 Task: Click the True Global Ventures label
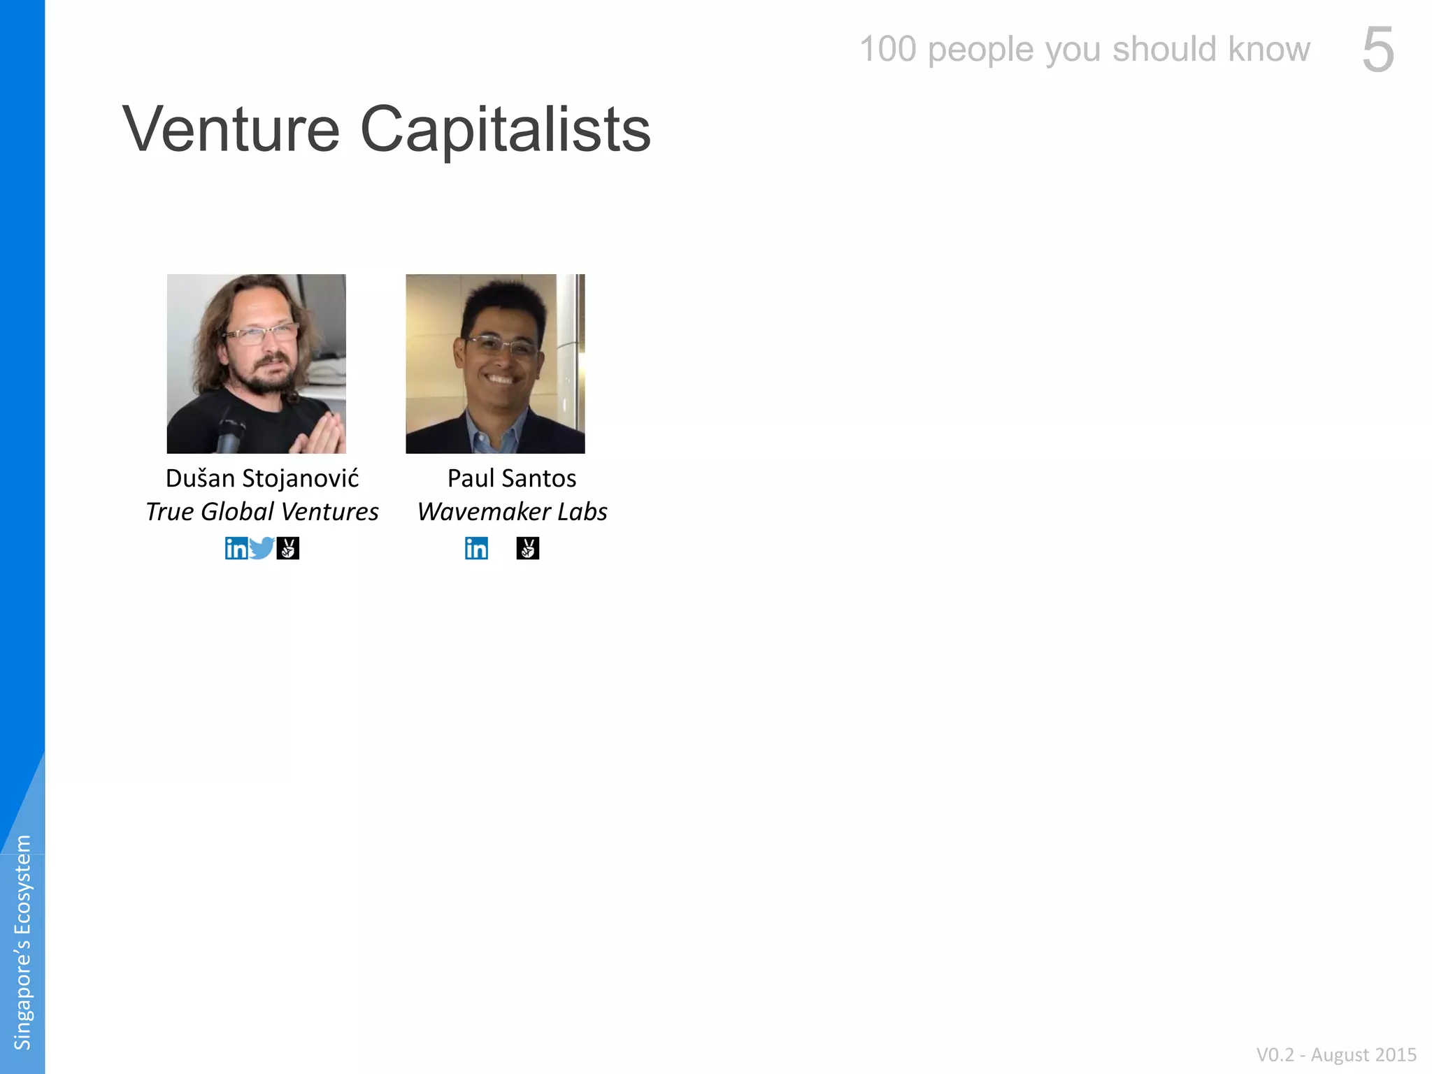pos(262,512)
